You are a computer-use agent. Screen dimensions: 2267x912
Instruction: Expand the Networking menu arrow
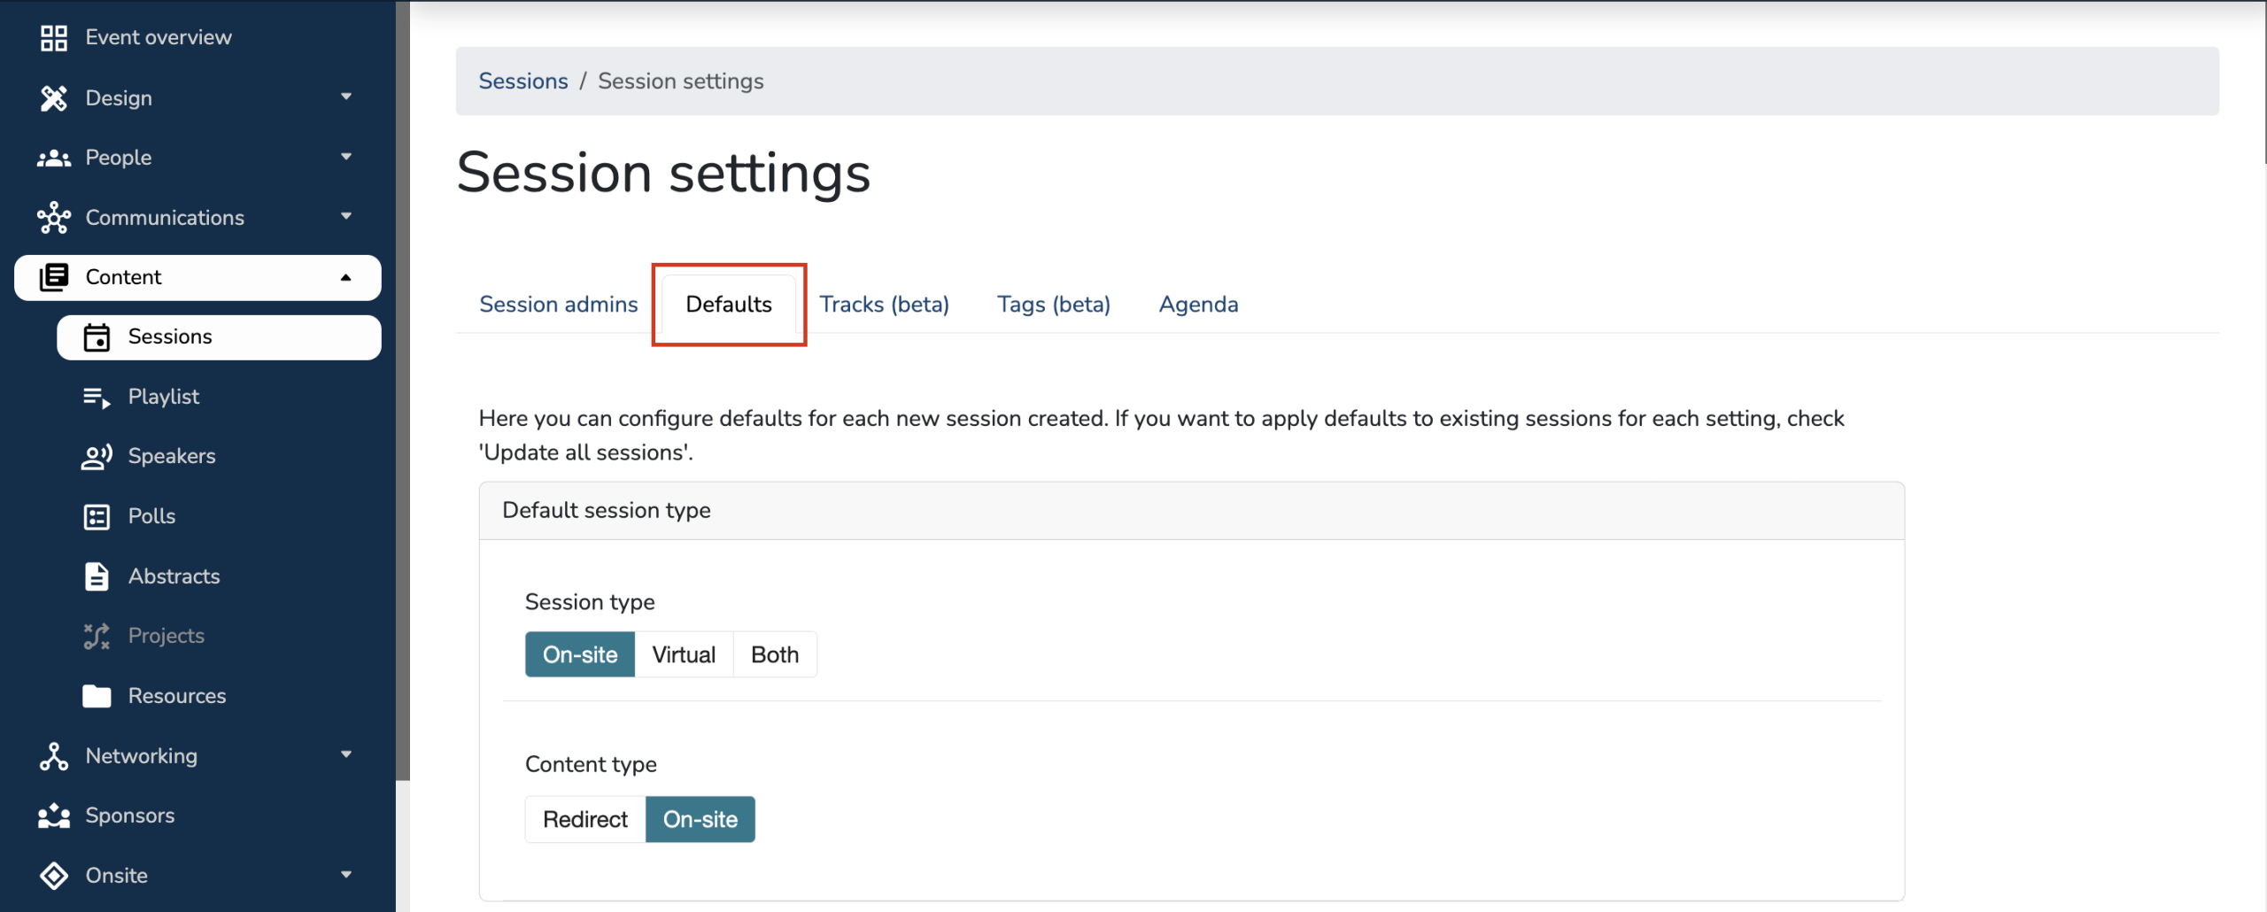pos(346,754)
